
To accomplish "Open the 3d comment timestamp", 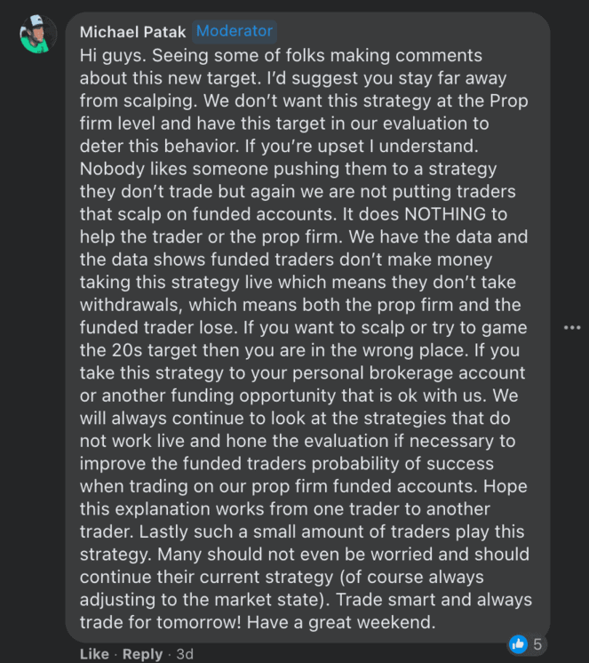I will point(185,654).
